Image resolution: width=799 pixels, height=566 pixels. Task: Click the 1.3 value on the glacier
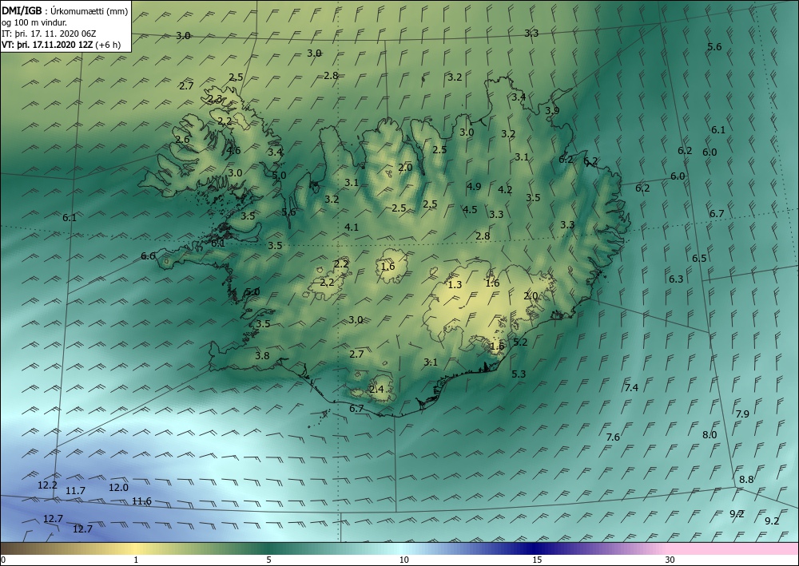(455, 284)
